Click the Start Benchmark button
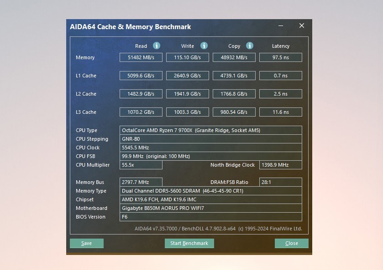 coord(189,243)
